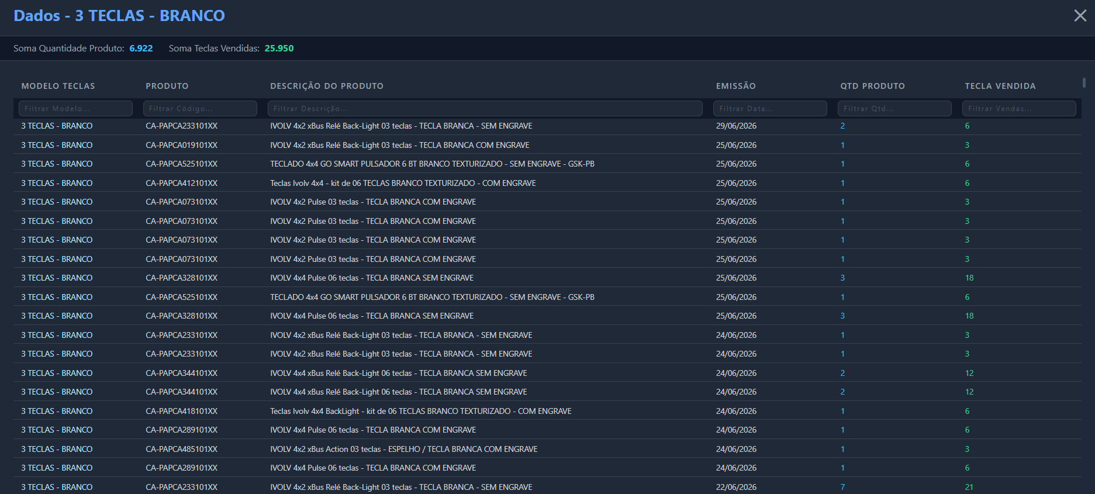Select the row dated 29/06/2026
The height and width of the screenshot is (494, 1095).
pyautogui.click(x=547, y=126)
